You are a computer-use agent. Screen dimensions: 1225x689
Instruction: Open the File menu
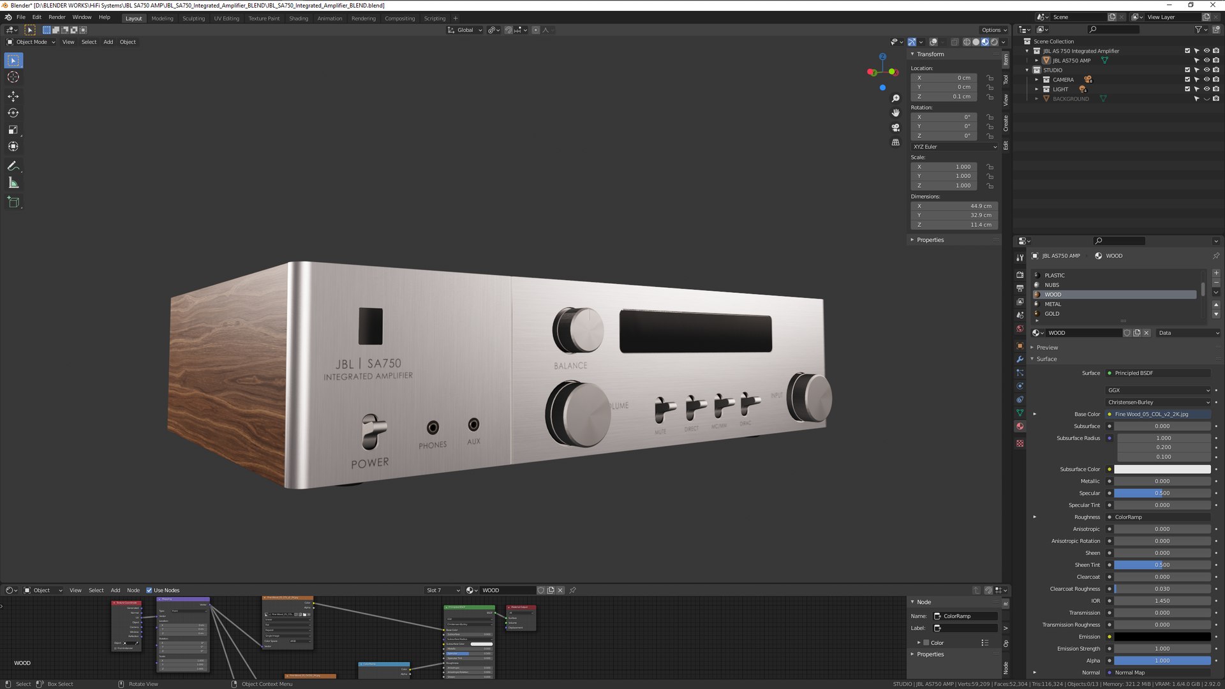(x=21, y=17)
